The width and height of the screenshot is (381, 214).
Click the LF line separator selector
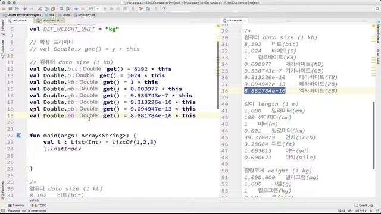click(x=350, y=210)
